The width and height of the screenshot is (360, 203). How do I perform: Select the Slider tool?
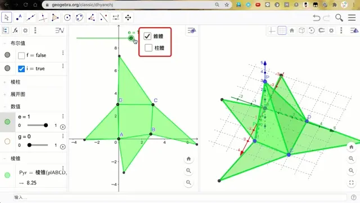click(116, 17)
